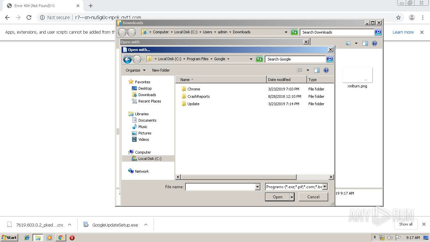The width and height of the screenshot is (430, 242).
Task: Close the Chrome downloads shelf
Action: (424, 224)
